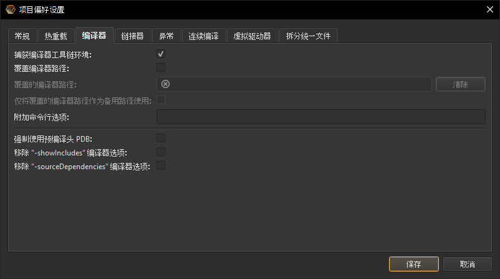Select the 拆分统一文件 tab

[308, 36]
